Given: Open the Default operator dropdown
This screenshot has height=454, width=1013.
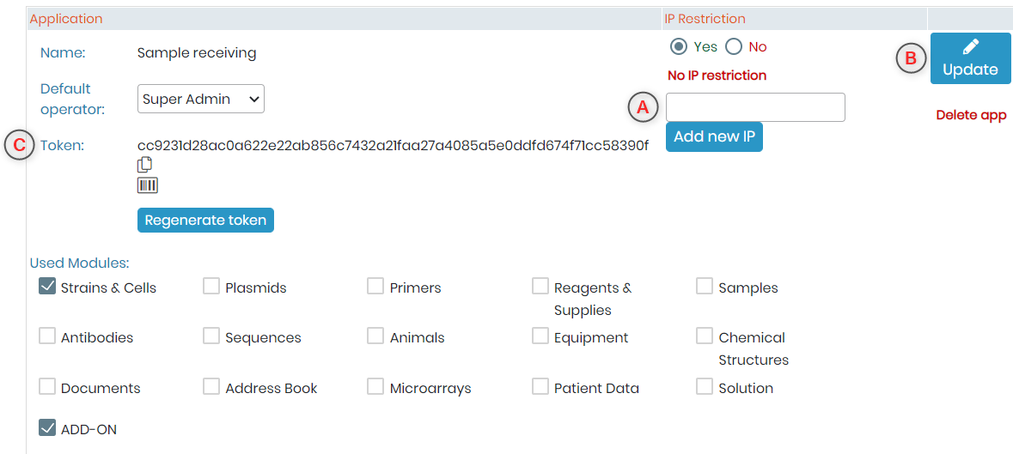Looking at the screenshot, I should tap(201, 100).
